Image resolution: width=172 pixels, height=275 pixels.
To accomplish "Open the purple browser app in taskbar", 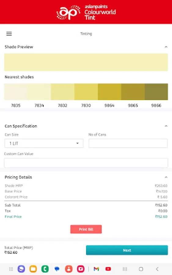I will 21,269.
